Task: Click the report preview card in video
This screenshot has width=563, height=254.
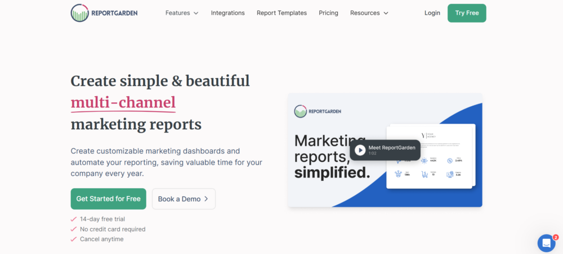Action: tap(431, 157)
